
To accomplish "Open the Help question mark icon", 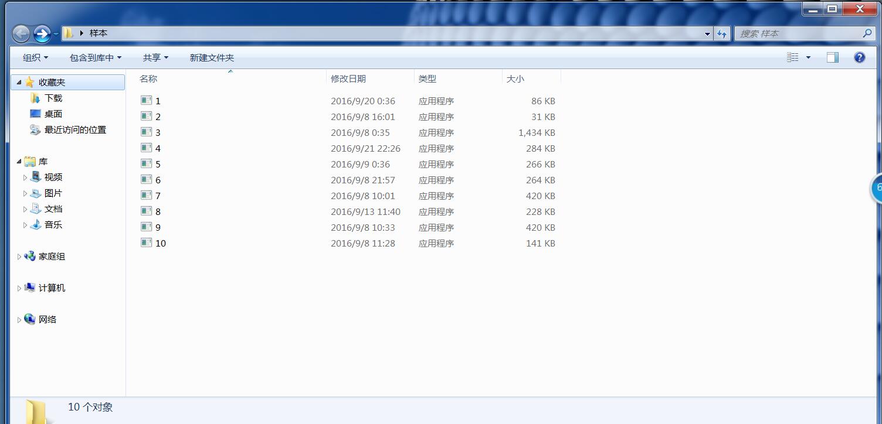I will 860,57.
